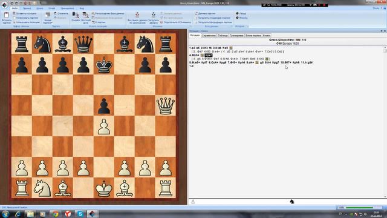Open the Нотация notation tab
This screenshot has width=387, height=218.
point(195,36)
